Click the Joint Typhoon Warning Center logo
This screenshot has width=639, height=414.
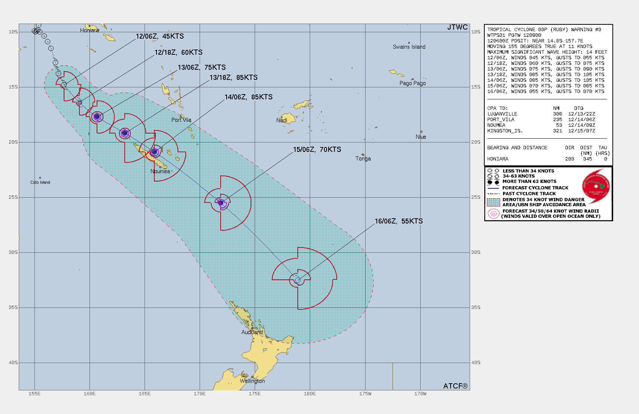point(596,186)
